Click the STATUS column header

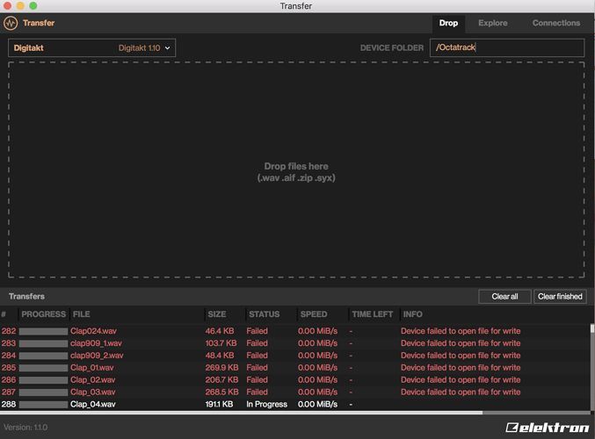click(264, 314)
